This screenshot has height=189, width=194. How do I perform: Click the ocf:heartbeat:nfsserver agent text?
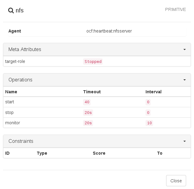(x=109, y=31)
